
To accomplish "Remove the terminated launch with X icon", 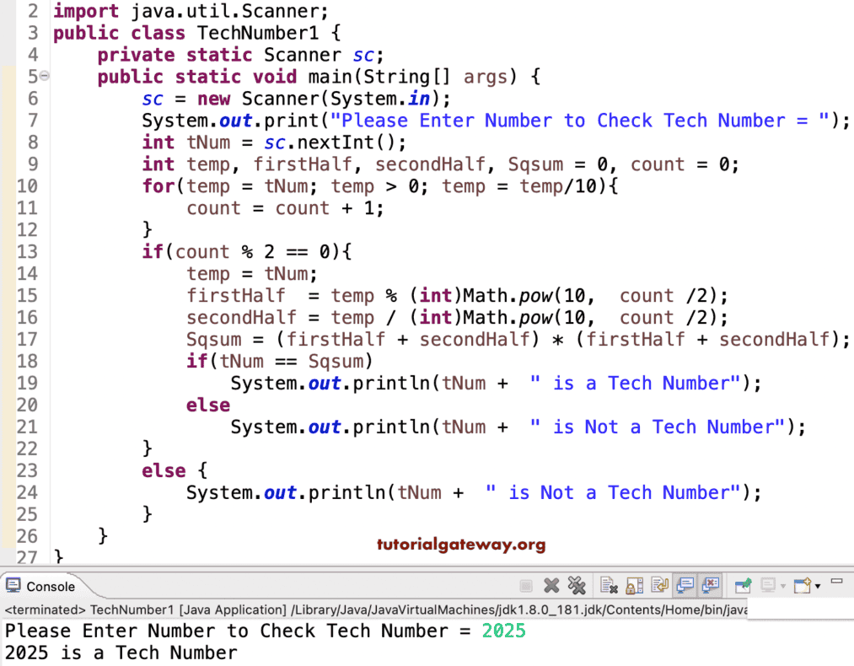I will [x=550, y=584].
